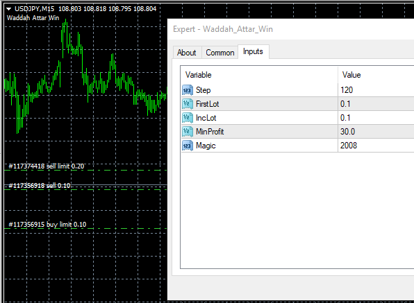Viewport: 414px width, 303px height.
Task: Click the Step variable integer icon
Action: [187, 90]
